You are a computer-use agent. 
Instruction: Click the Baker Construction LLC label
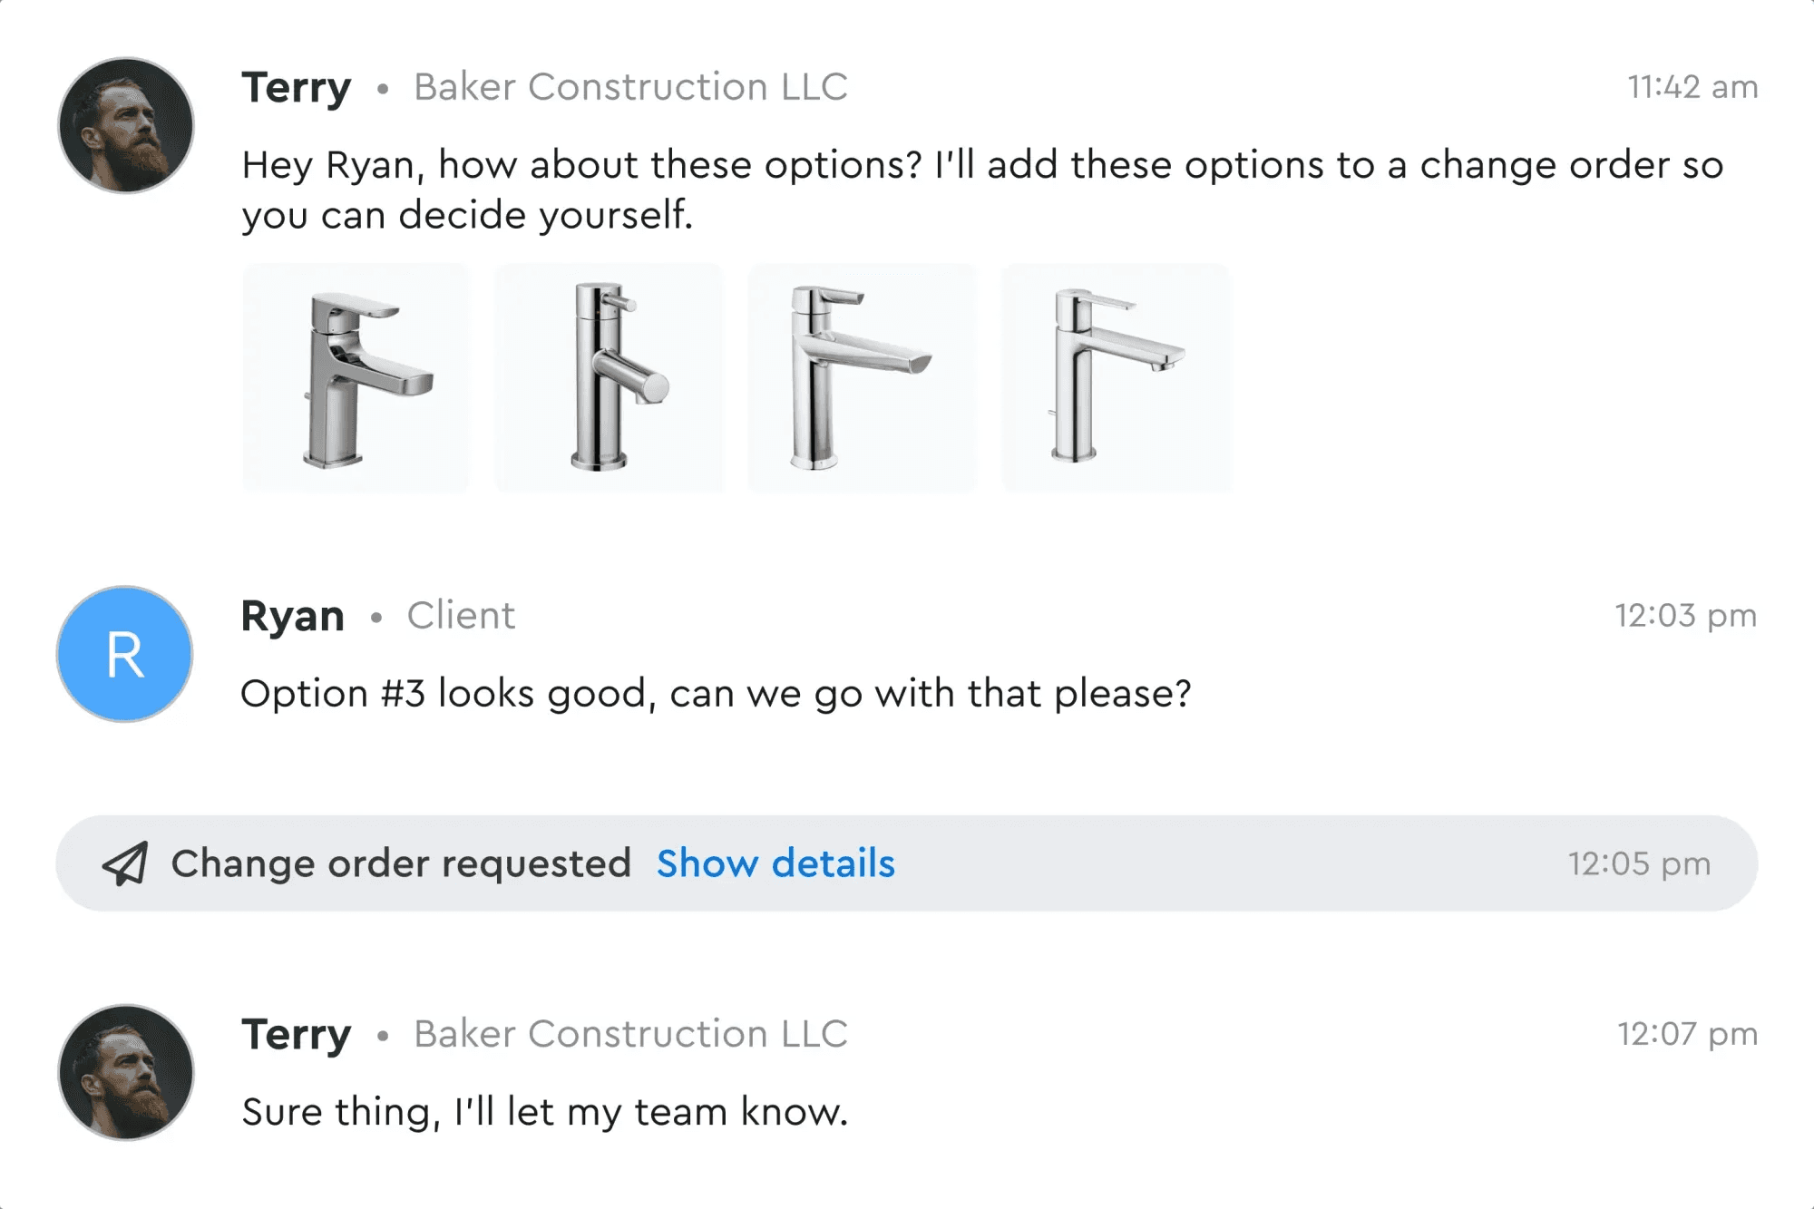click(x=631, y=86)
